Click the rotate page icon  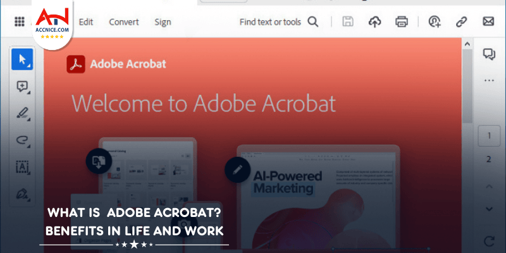click(489, 242)
